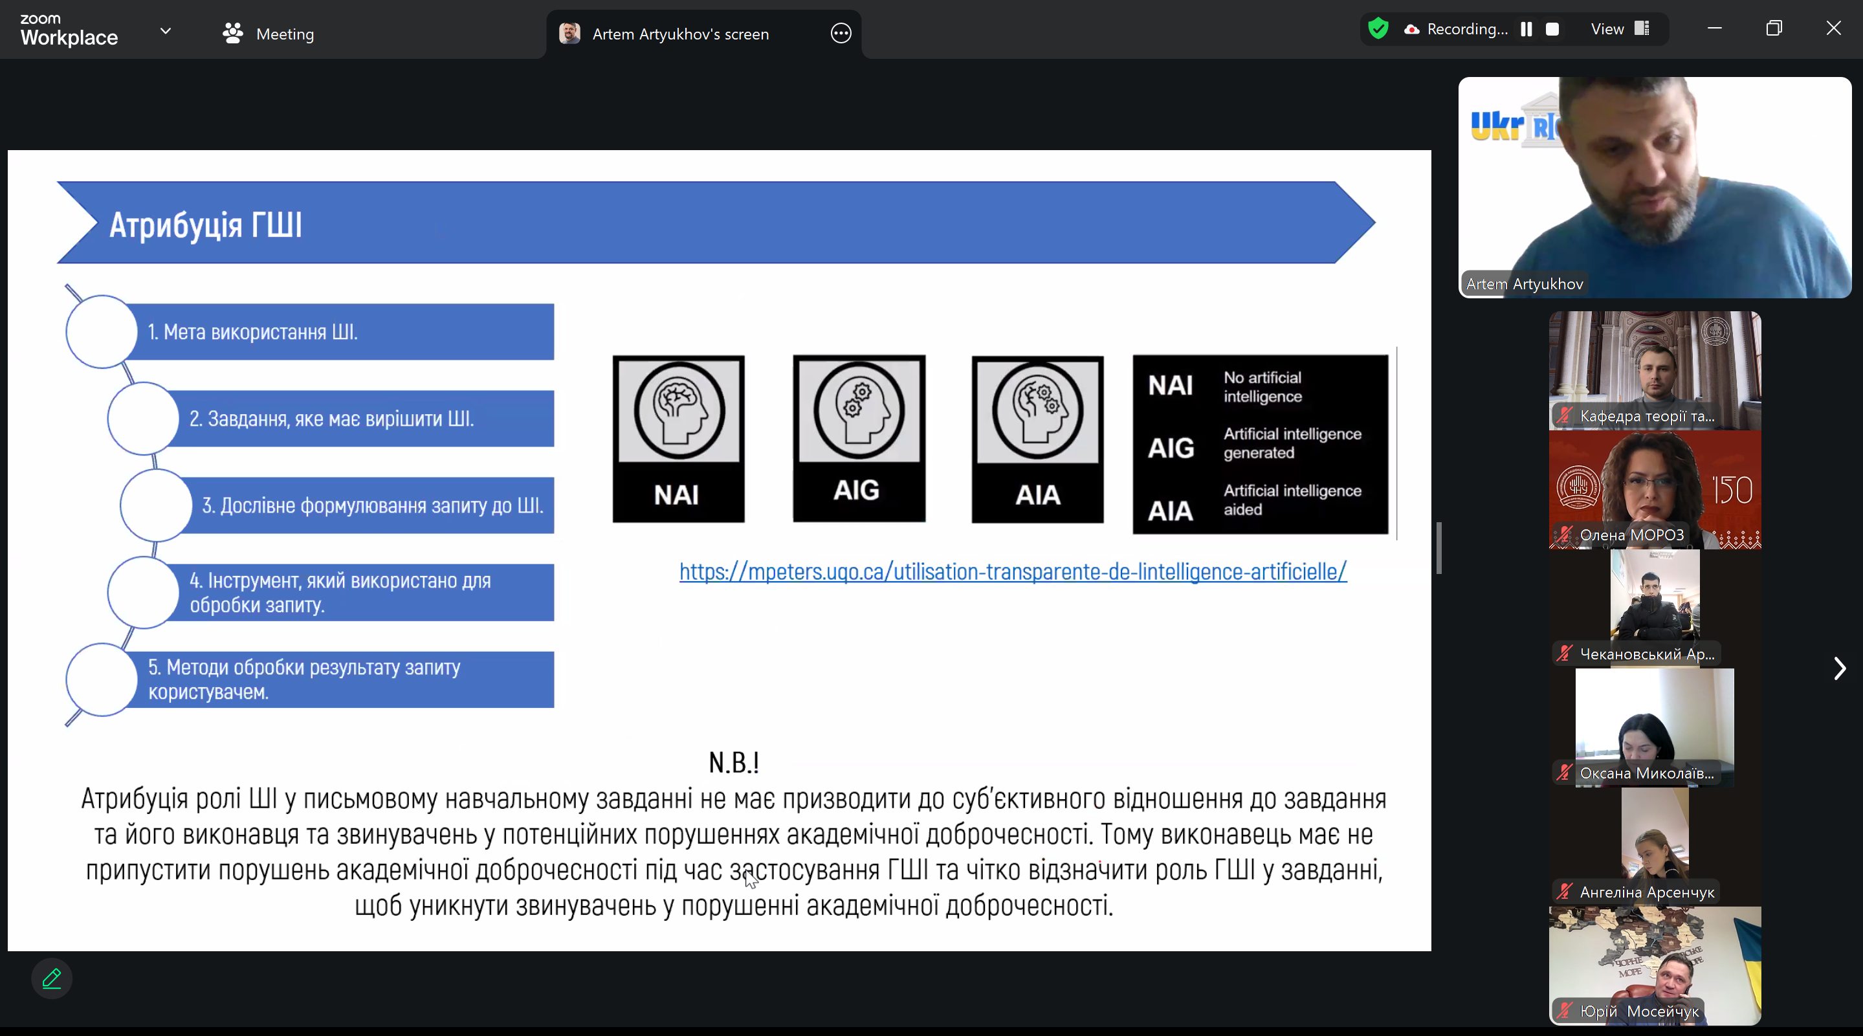The height and width of the screenshot is (1036, 1863).
Task: Click muted mic icon of Кафедра теорії
Action: [x=1565, y=415]
